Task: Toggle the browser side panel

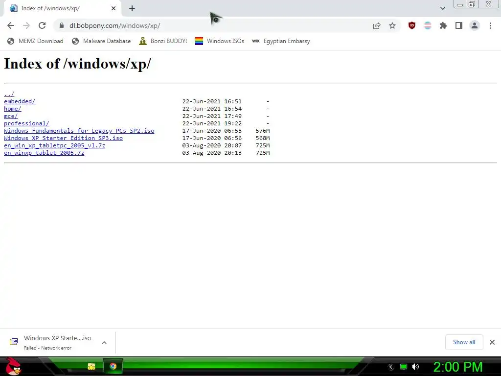Action: pos(459,25)
